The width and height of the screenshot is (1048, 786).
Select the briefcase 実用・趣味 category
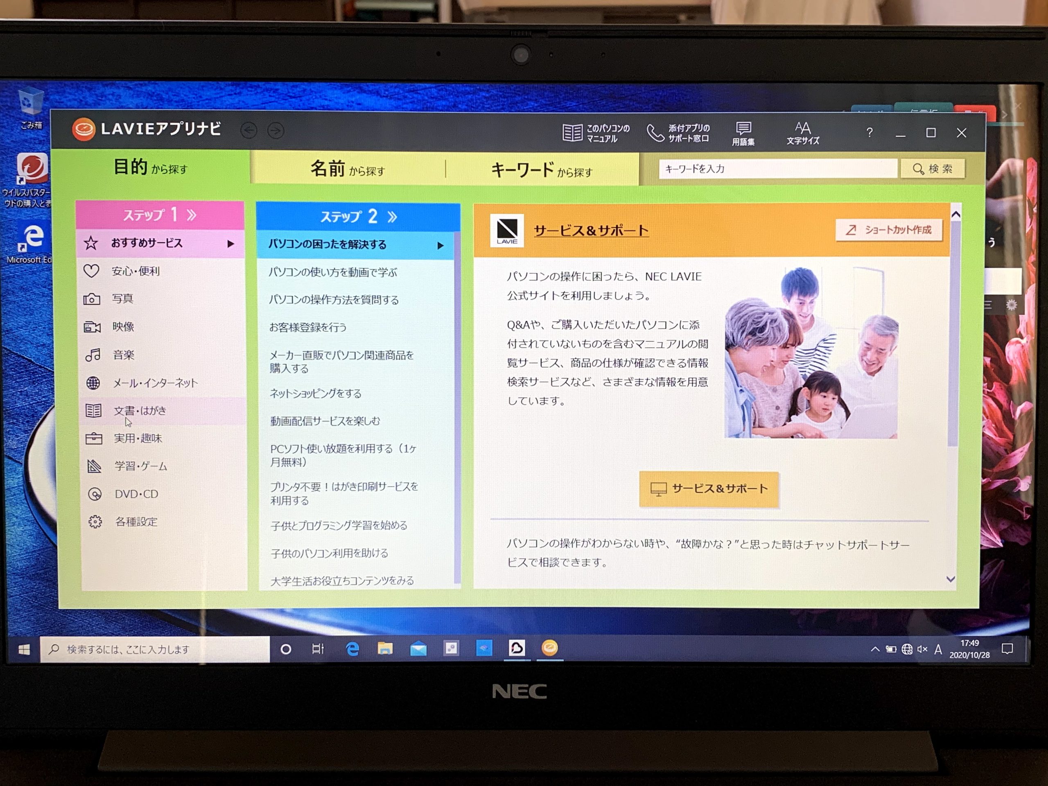point(163,438)
